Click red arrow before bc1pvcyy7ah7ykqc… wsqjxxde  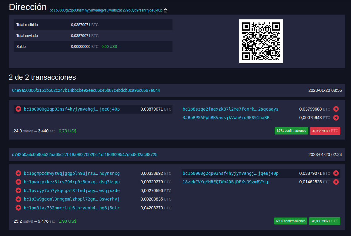pos(18,190)
